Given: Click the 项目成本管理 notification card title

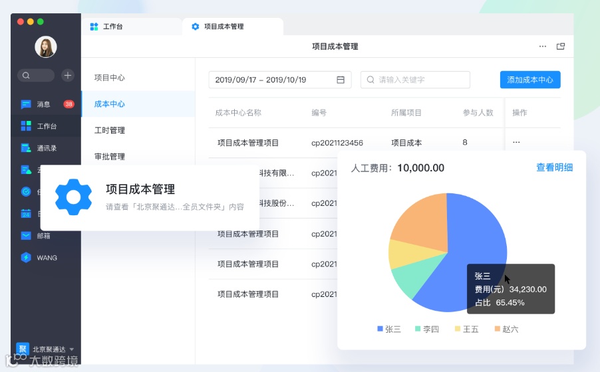Looking at the screenshot, I should click(x=140, y=189).
